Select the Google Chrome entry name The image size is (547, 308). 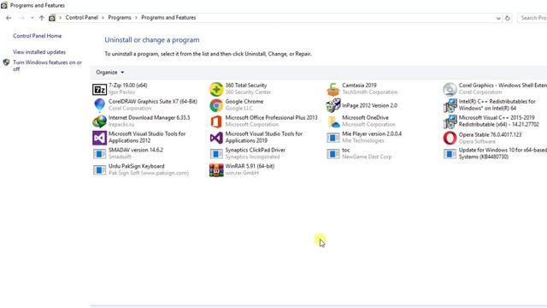tap(244, 101)
